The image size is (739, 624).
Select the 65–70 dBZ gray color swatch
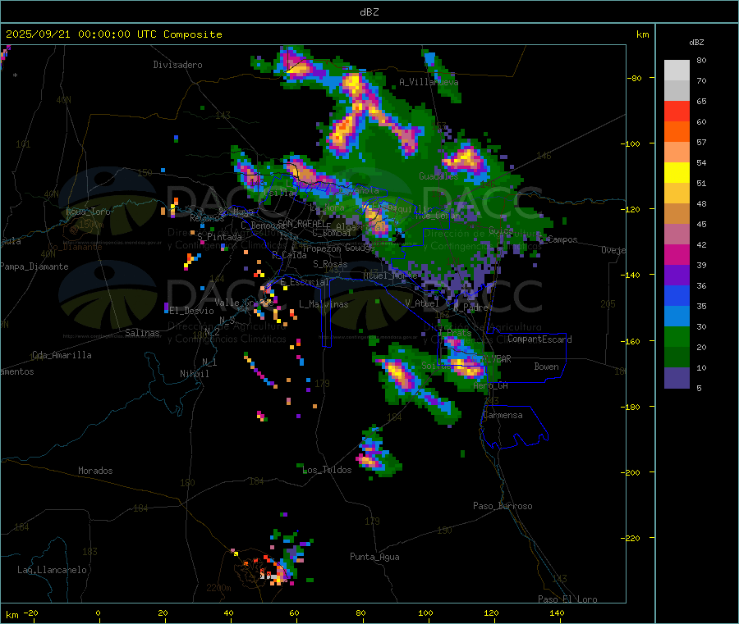click(677, 91)
